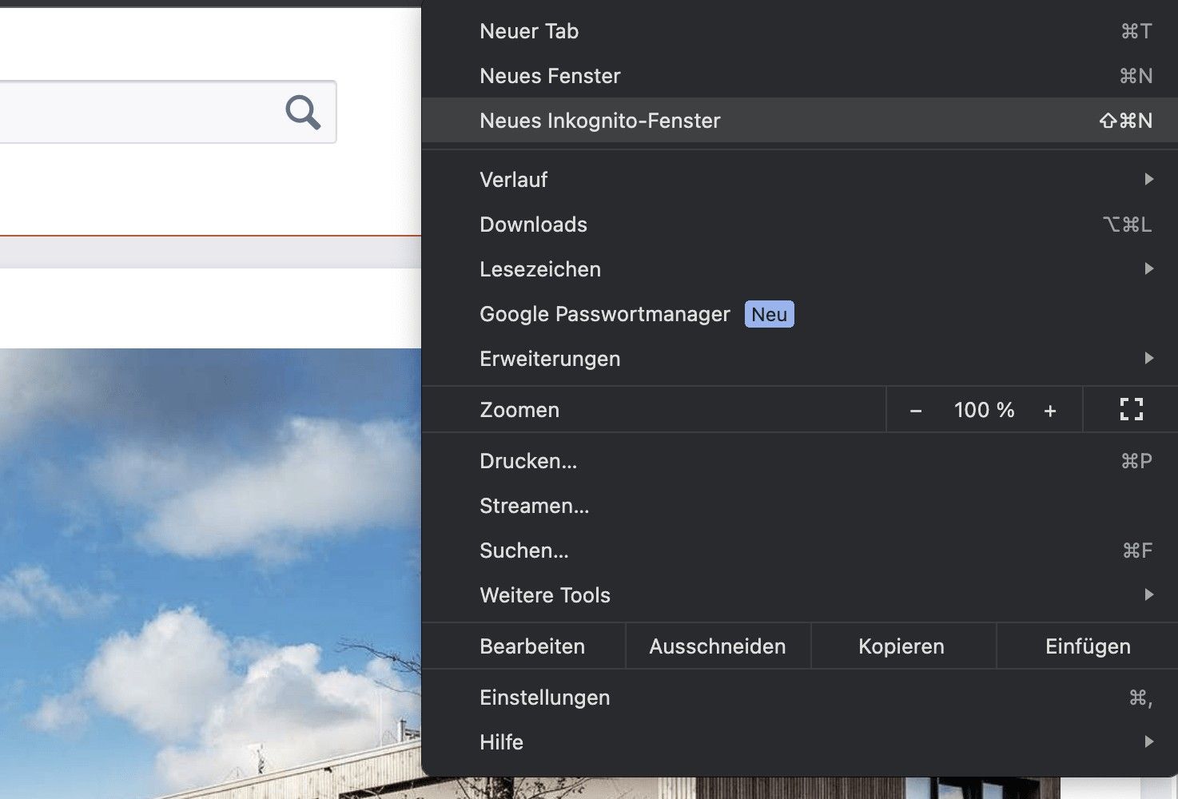The image size is (1178, 799).
Task: Increase zoom with the plus button
Action: (x=1050, y=411)
